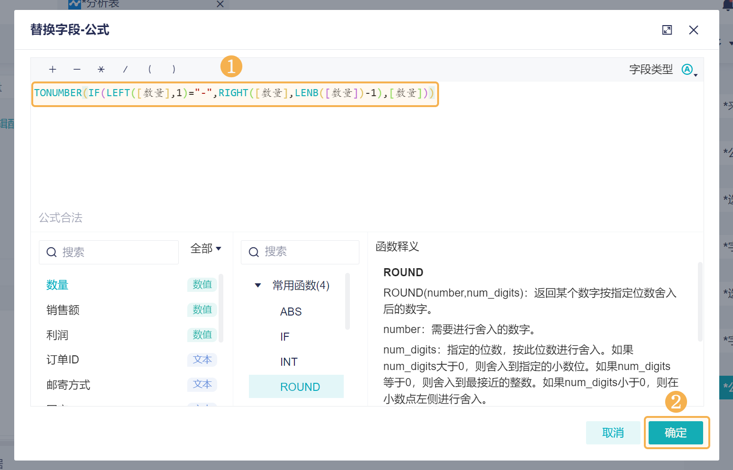Click 数值 type tag of 数量
This screenshot has height=470, width=733.
(202, 285)
